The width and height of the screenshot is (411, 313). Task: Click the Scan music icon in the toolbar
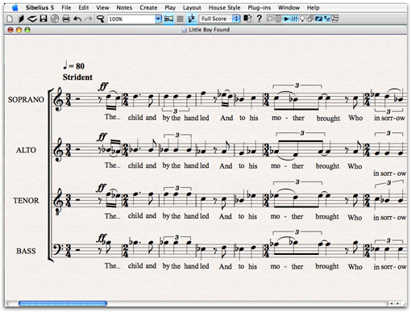pos(32,19)
